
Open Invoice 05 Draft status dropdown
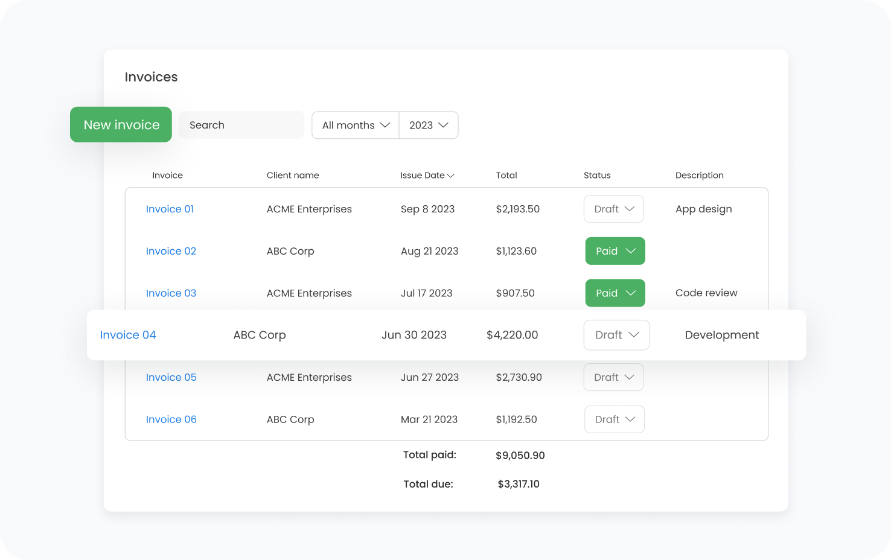pos(613,377)
